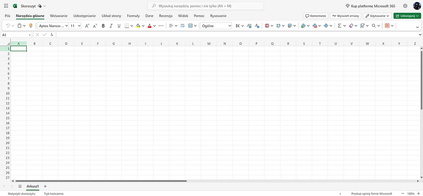Screen dimensions: 423x196
Task: Click the search box Wyszukaj narzędzia
Action: 206,6
